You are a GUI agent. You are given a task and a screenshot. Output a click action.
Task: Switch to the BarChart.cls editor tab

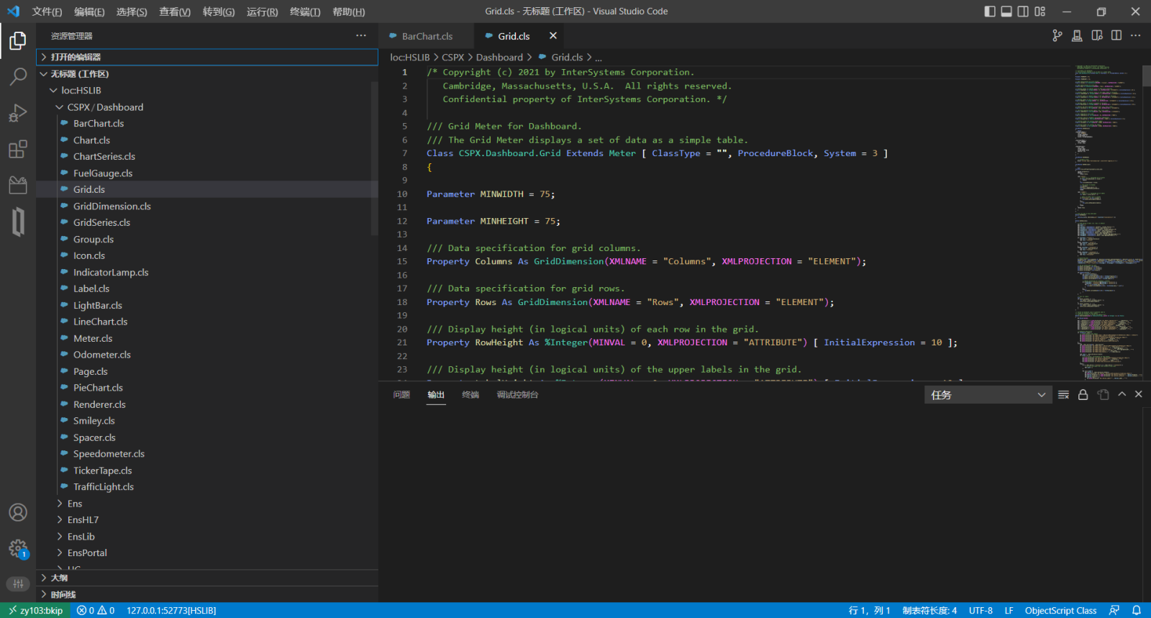(427, 36)
